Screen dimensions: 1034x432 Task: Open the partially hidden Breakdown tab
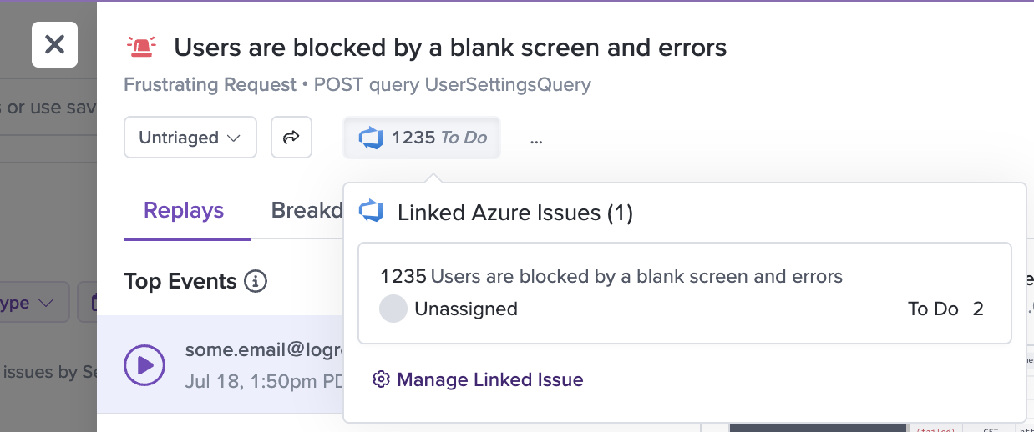(x=307, y=210)
